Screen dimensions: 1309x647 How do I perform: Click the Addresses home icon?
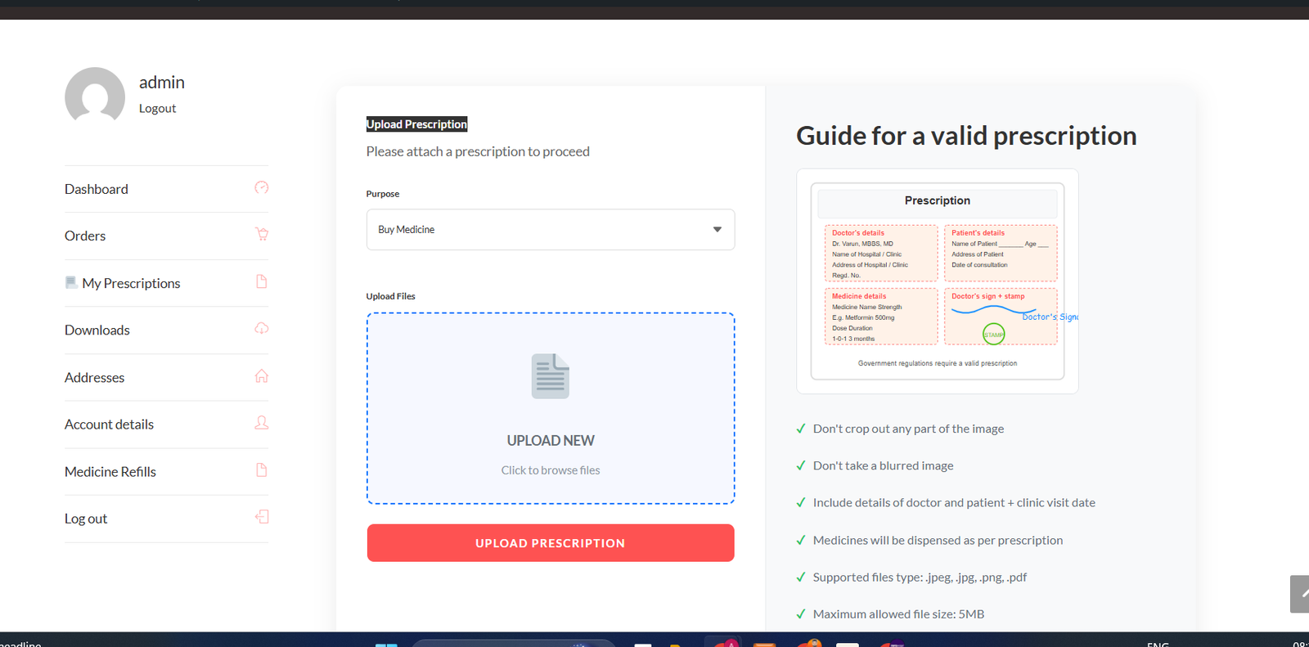tap(262, 376)
